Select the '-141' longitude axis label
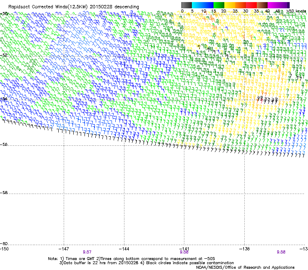Viewport: 308px width, 270px height. pos(184,249)
